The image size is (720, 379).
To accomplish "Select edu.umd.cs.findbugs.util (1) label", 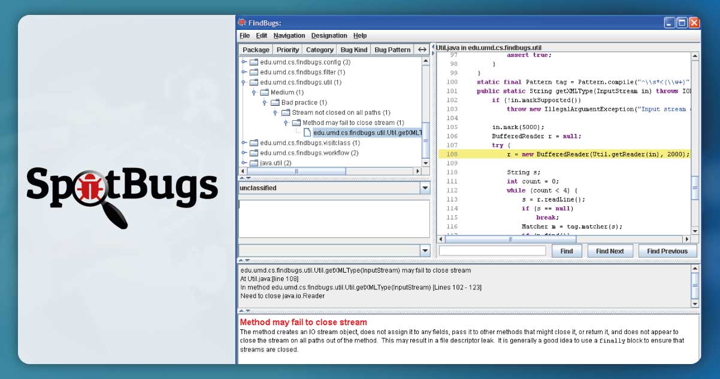I will (301, 82).
